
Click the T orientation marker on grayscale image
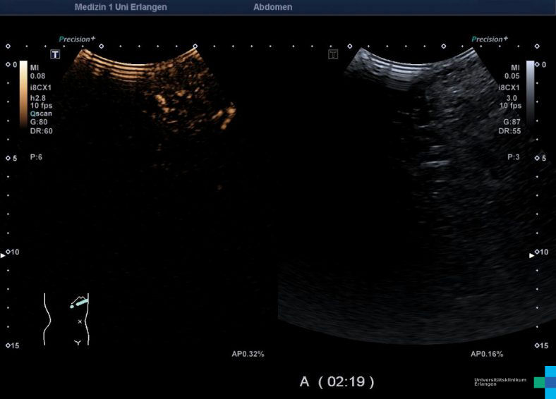pos(333,54)
